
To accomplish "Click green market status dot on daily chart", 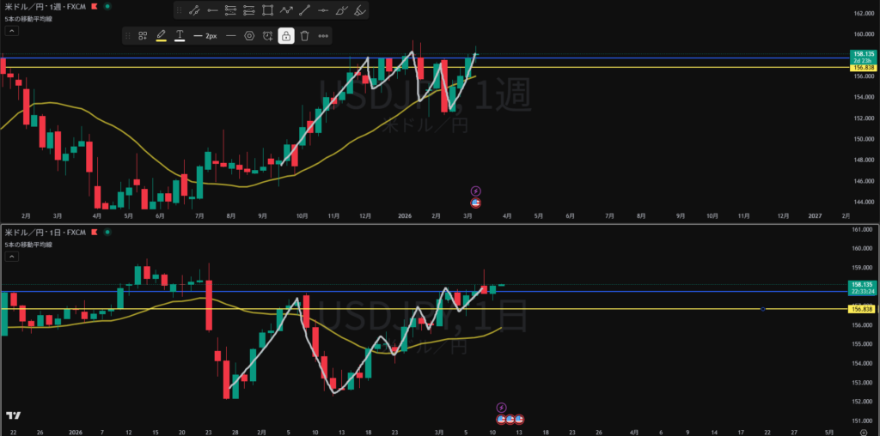I will (106, 232).
